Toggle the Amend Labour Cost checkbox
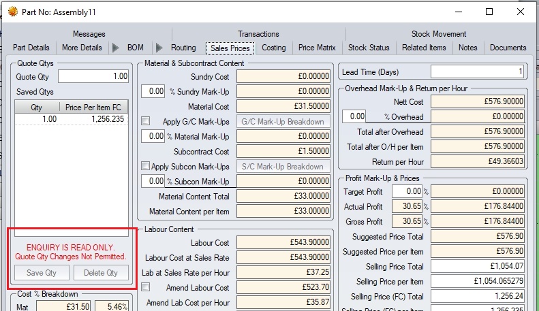Image resolution: width=539 pixels, height=311 pixels. pyautogui.click(x=145, y=287)
